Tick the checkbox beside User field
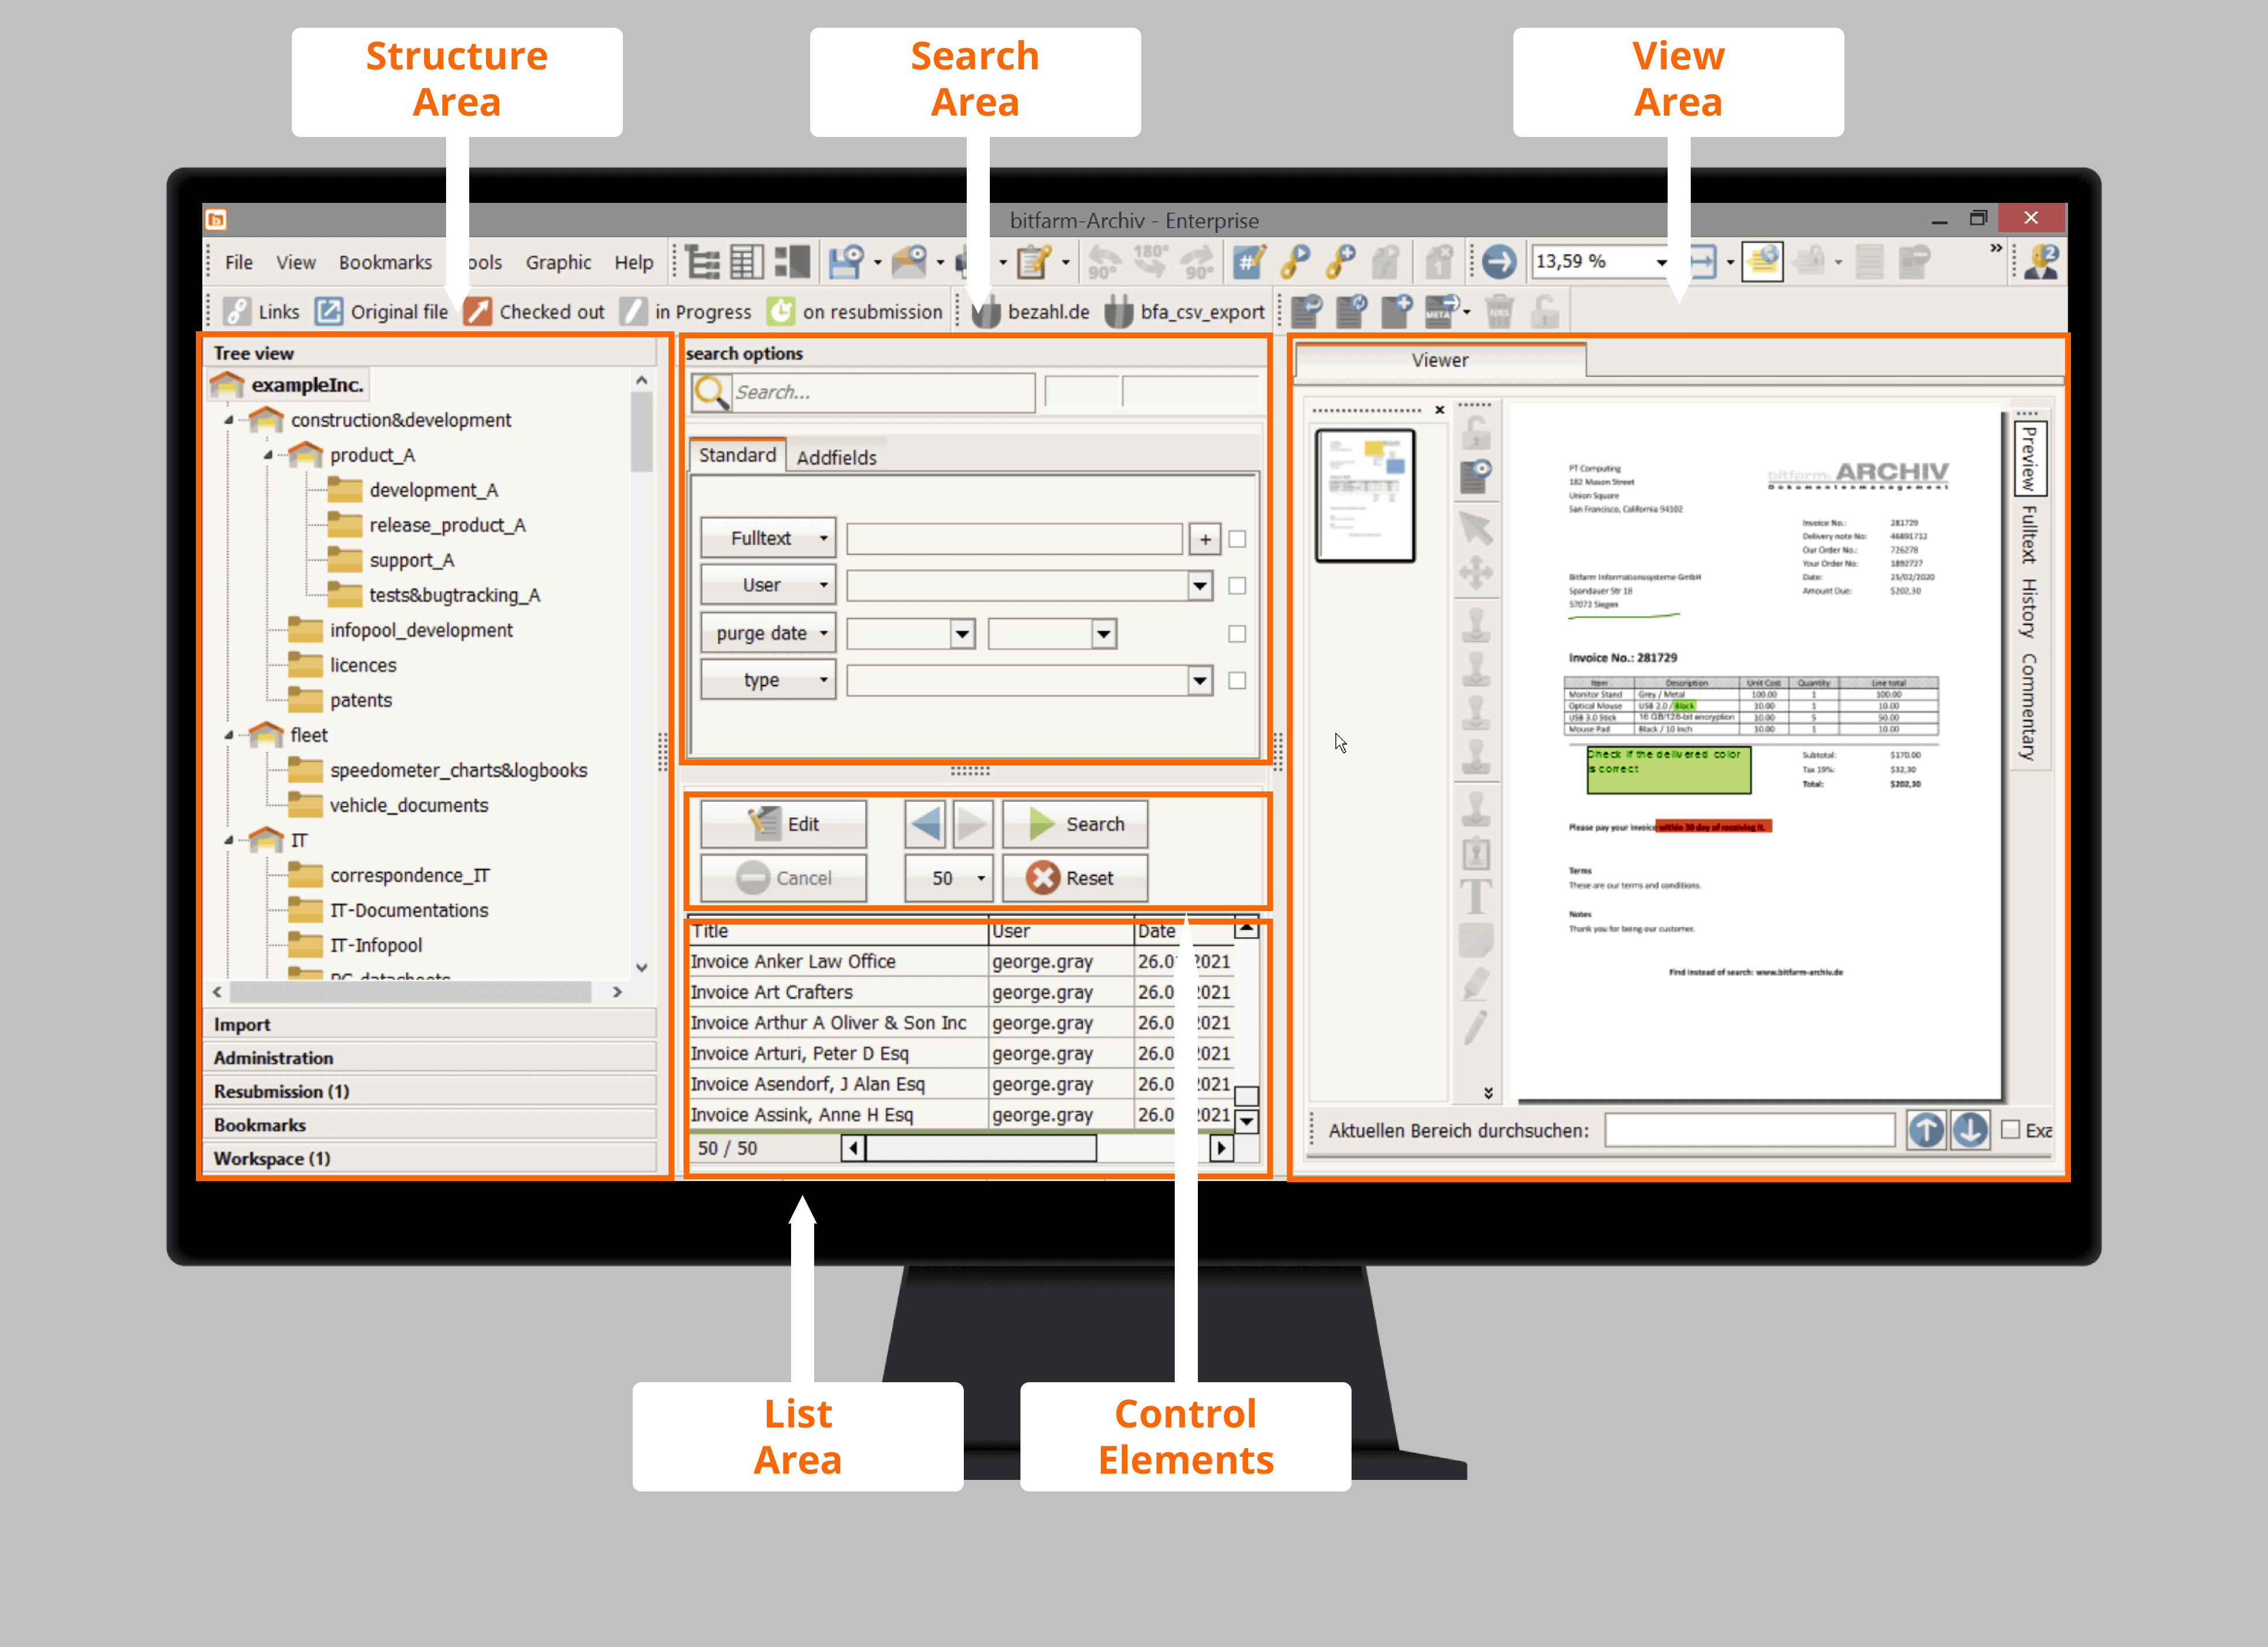This screenshot has width=2268, height=1647. click(1237, 586)
